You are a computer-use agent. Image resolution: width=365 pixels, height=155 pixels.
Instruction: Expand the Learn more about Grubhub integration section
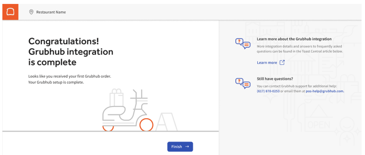[x=294, y=39]
